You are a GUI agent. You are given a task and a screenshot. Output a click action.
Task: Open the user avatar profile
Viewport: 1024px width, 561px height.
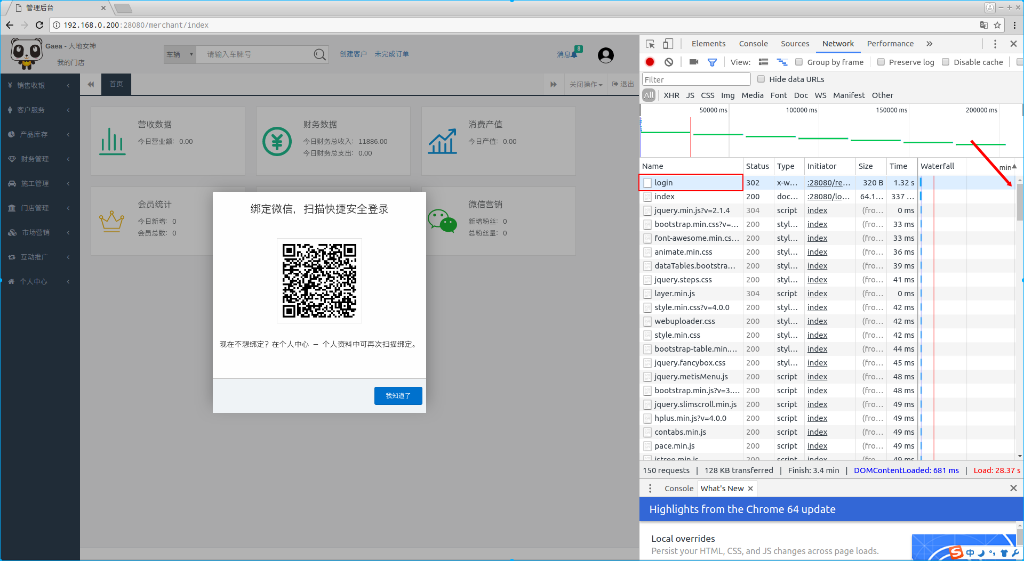coord(605,55)
